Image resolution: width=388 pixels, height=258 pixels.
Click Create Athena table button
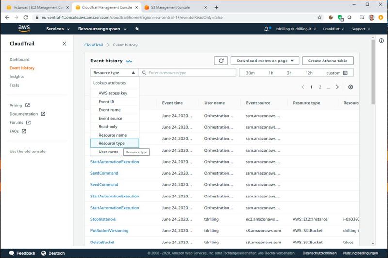coord(327,61)
